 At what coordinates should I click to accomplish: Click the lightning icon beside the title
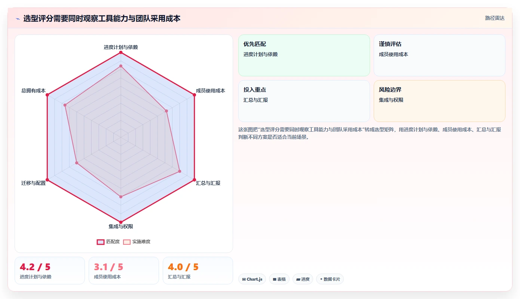(x=18, y=18)
